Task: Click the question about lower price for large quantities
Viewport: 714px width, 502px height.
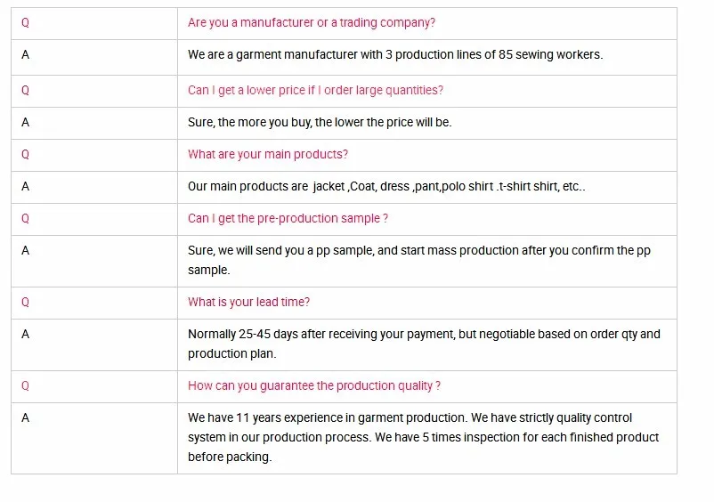Action: pos(315,90)
